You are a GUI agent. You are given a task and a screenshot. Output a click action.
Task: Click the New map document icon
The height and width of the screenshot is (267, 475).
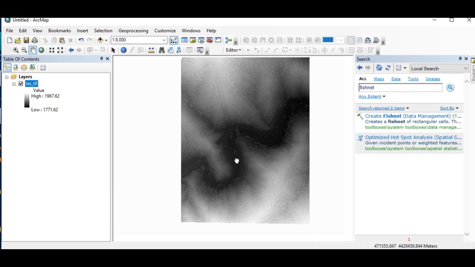click(x=10, y=40)
